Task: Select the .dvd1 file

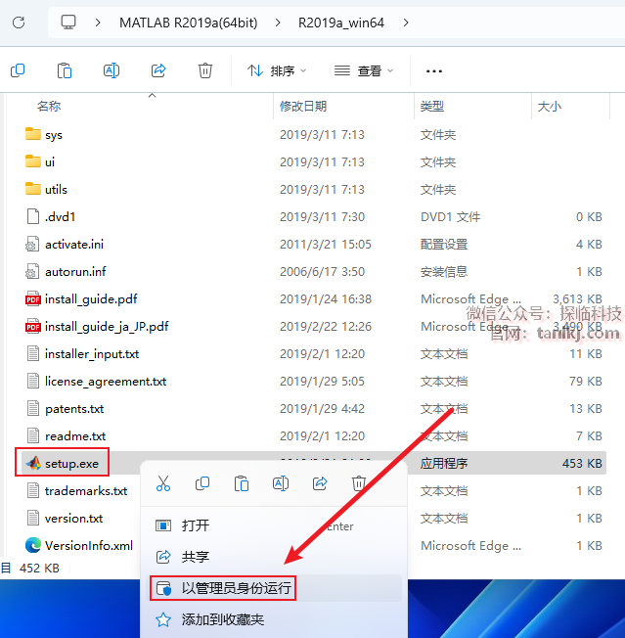Action: point(51,217)
